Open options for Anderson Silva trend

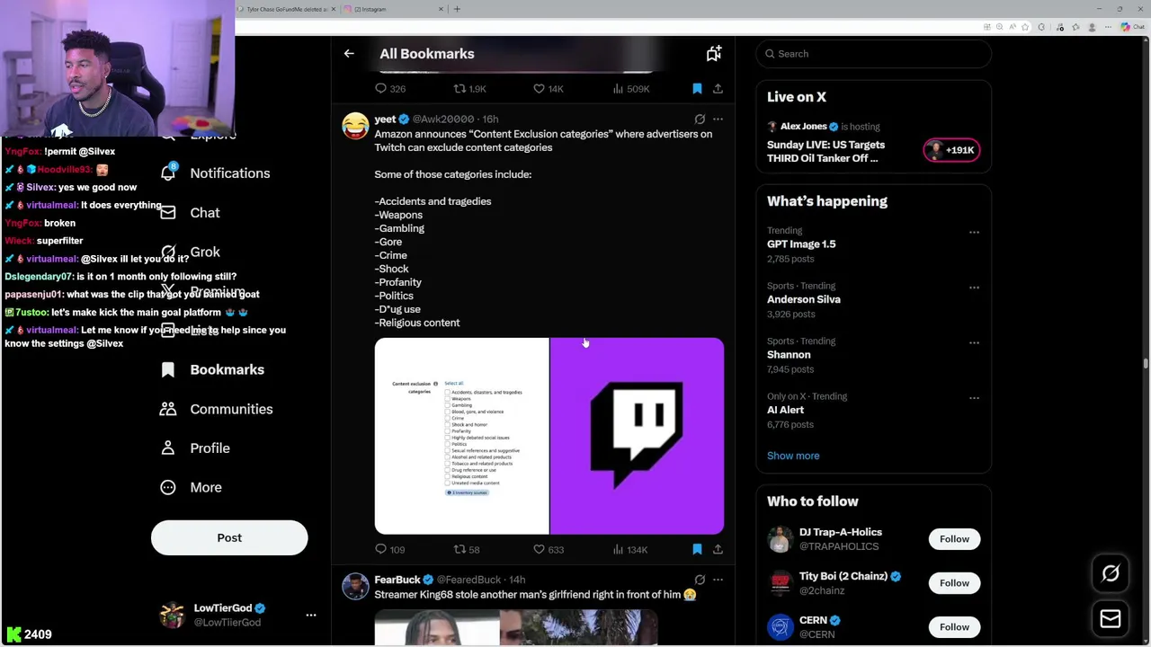pyautogui.click(x=974, y=288)
